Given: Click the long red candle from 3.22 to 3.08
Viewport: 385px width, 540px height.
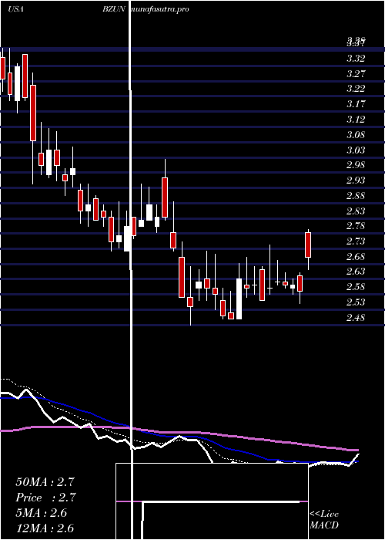Looking at the screenshot, I should coord(33,113).
